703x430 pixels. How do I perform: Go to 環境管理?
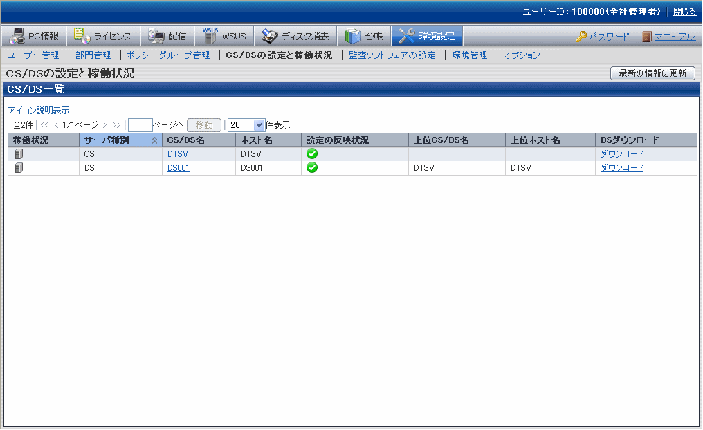tap(469, 55)
